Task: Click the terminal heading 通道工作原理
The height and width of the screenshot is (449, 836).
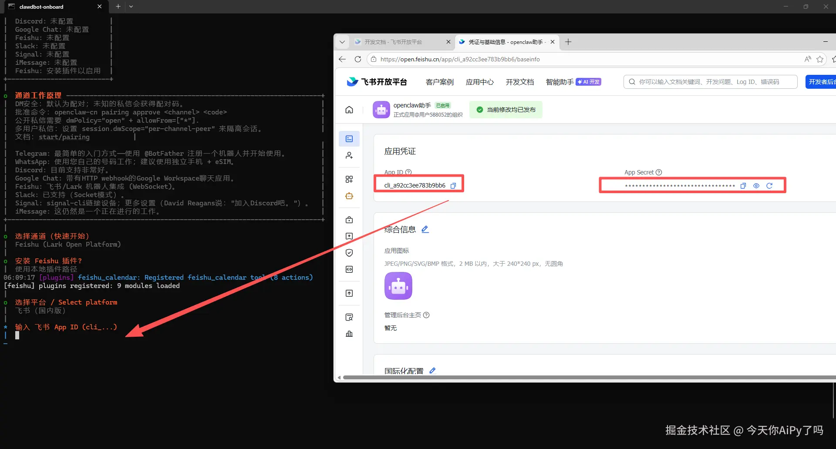Action: [38, 95]
